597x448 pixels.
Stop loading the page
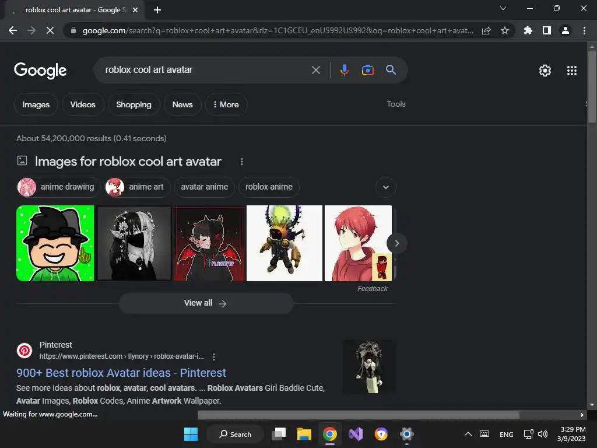click(x=50, y=30)
